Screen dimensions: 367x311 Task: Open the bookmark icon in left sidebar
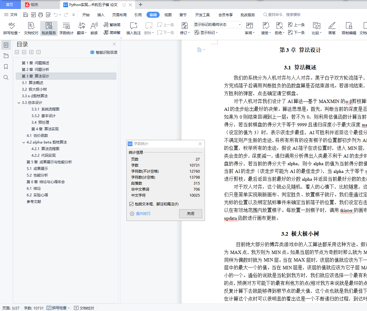click(6, 67)
